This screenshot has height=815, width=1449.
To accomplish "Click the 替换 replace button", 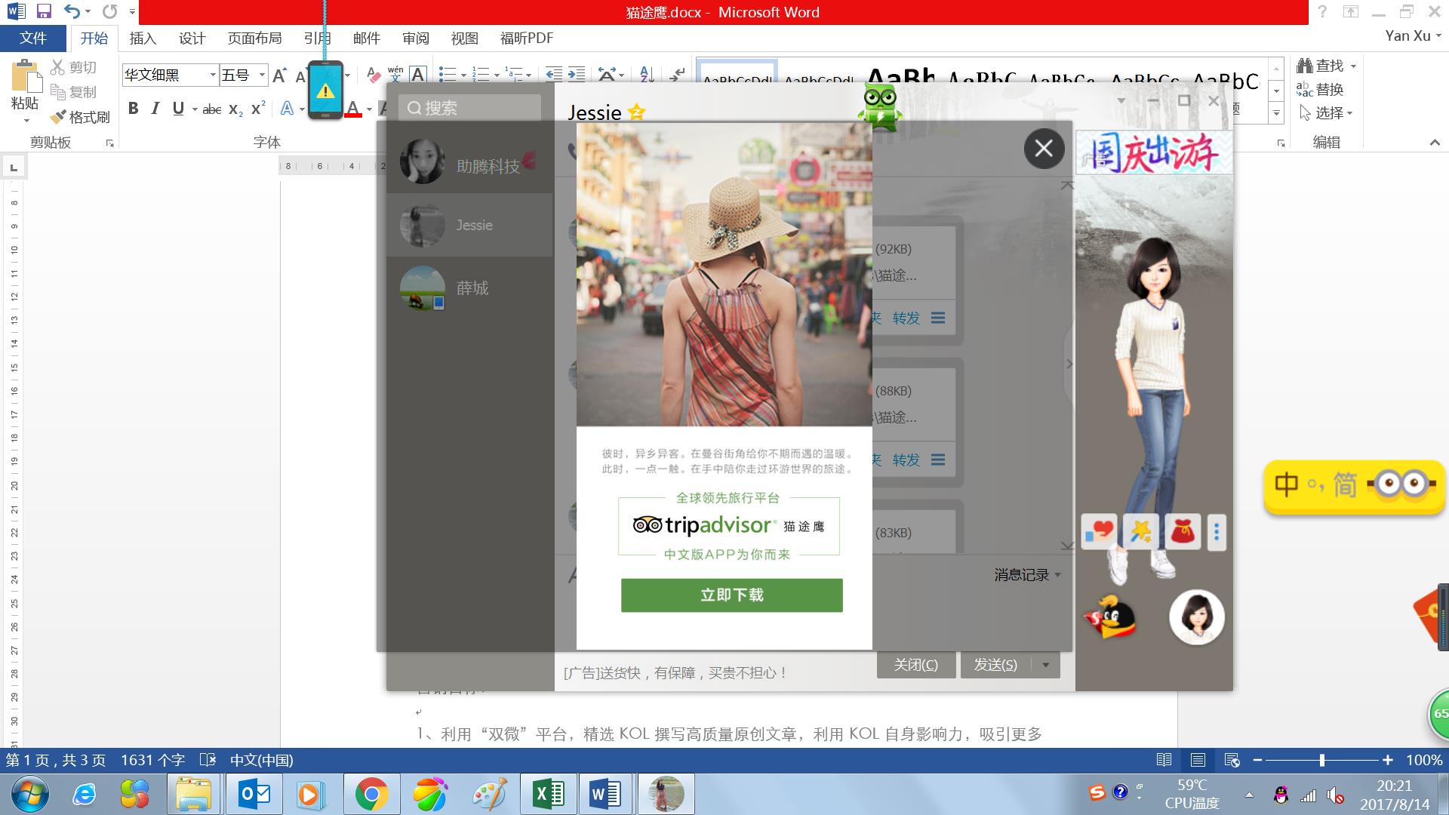I will point(1320,89).
